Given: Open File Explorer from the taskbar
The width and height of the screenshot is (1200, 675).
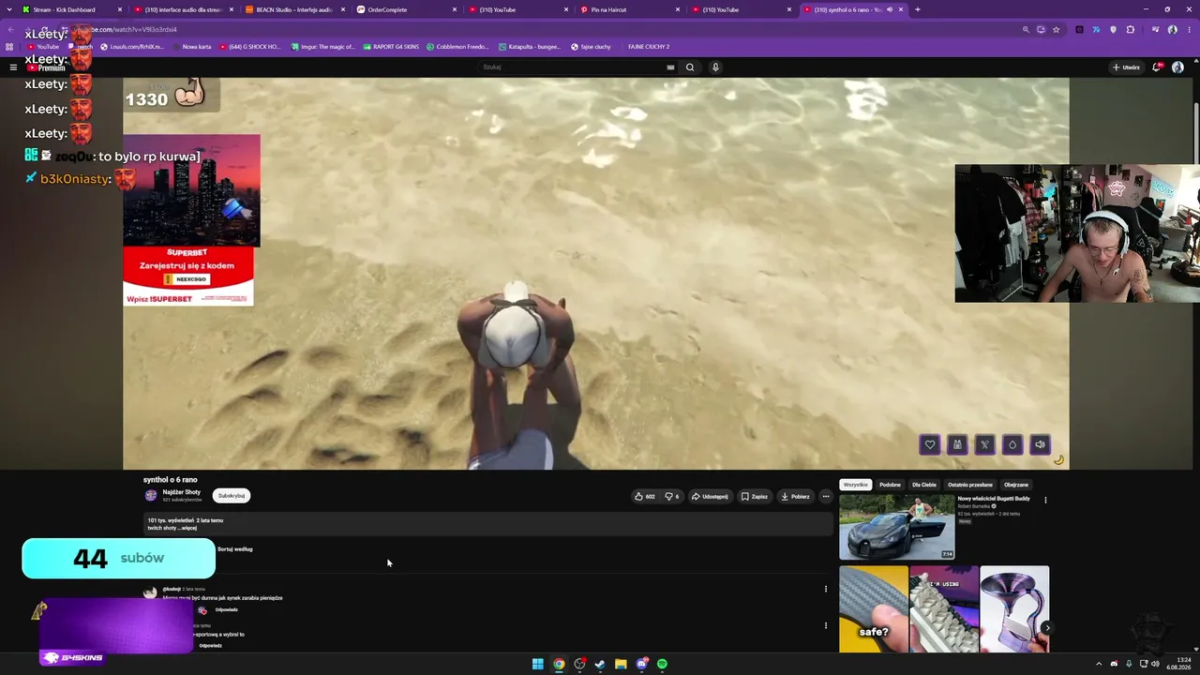Looking at the screenshot, I should point(621,664).
